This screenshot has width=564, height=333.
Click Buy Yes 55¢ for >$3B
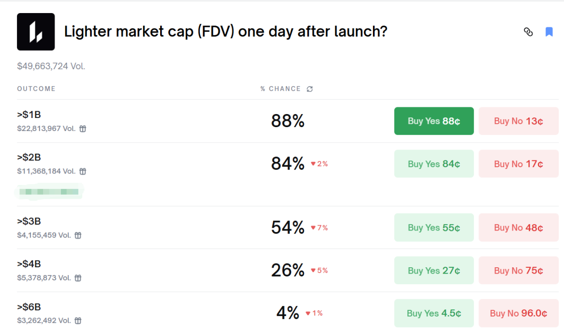pos(434,228)
